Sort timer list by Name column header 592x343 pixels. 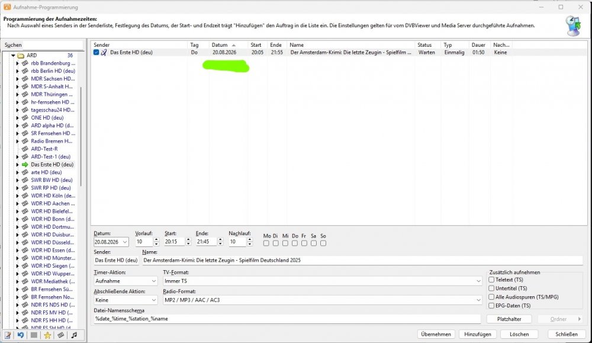pos(350,45)
